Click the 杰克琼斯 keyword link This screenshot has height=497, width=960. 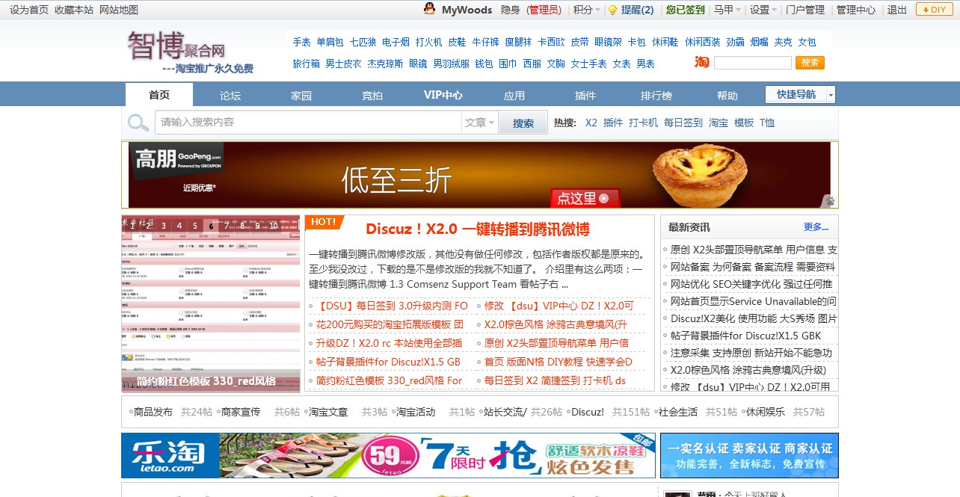click(385, 64)
